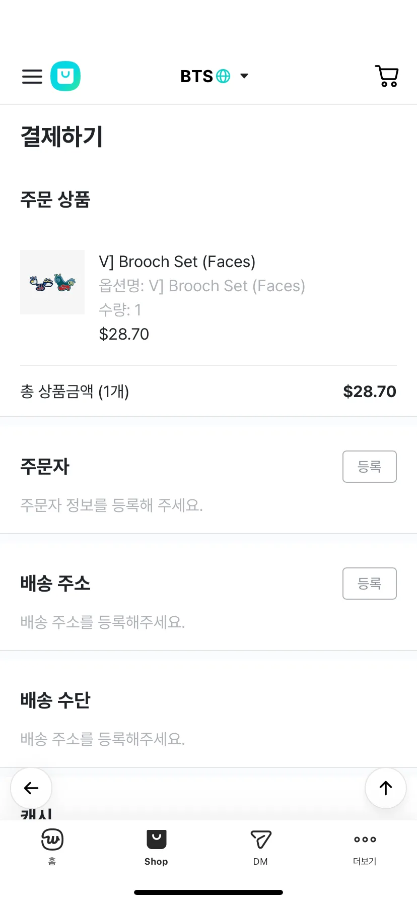This screenshot has height=903, width=417.
Task: Tap the 총 상품금액 $28.70 total
Action: pyautogui.click(x=370, y=392)
